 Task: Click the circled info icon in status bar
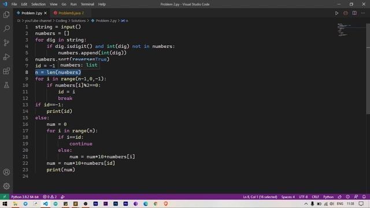[x=348, y=196]
